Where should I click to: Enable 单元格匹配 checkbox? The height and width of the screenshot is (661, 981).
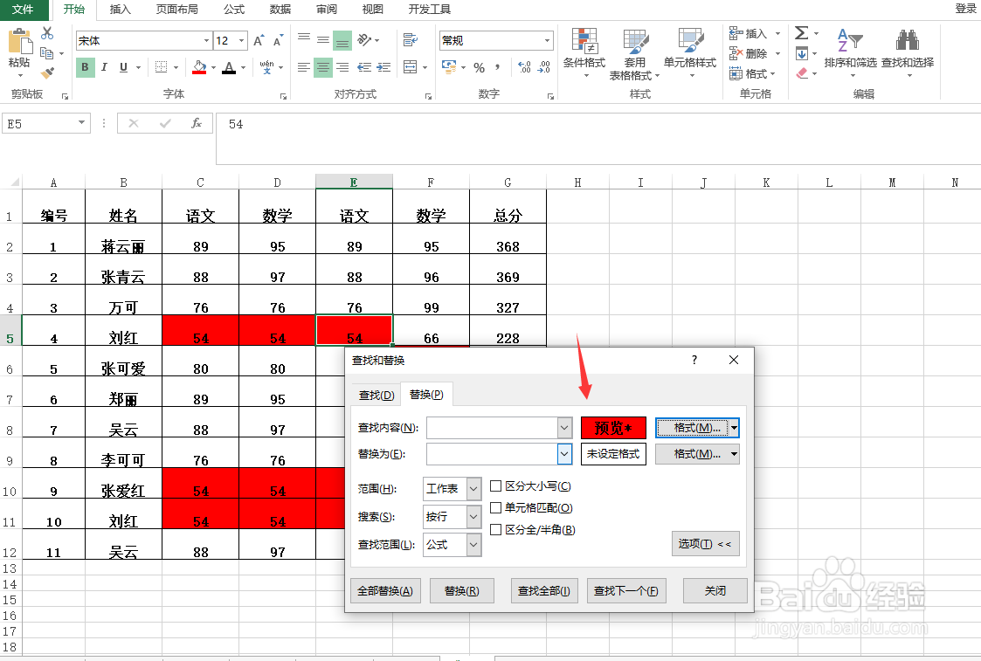[x=495, y=508]
